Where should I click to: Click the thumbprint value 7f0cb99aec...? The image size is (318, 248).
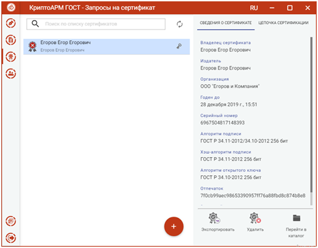[x=253, y=196]
